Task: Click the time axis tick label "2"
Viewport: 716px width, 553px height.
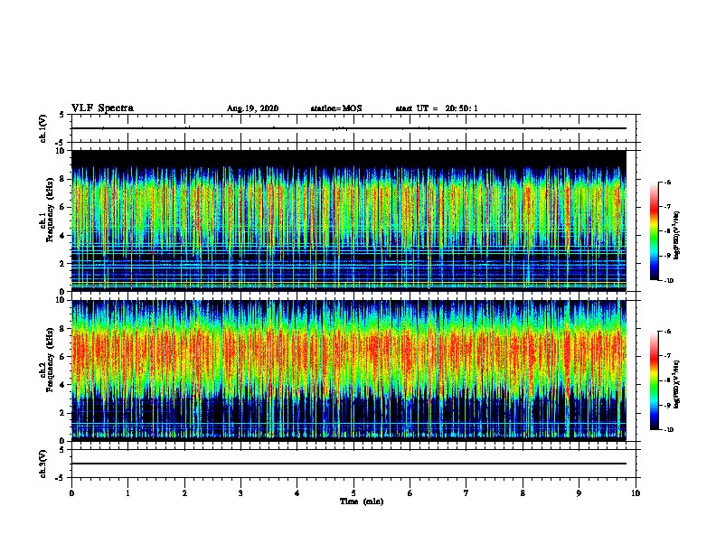Action: (184, 493)
